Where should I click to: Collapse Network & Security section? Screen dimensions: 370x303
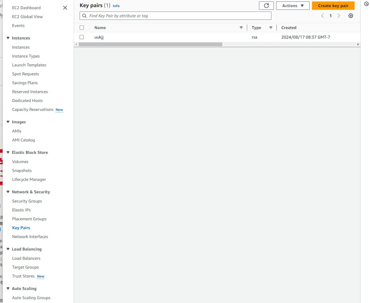(x=8, y=192)
